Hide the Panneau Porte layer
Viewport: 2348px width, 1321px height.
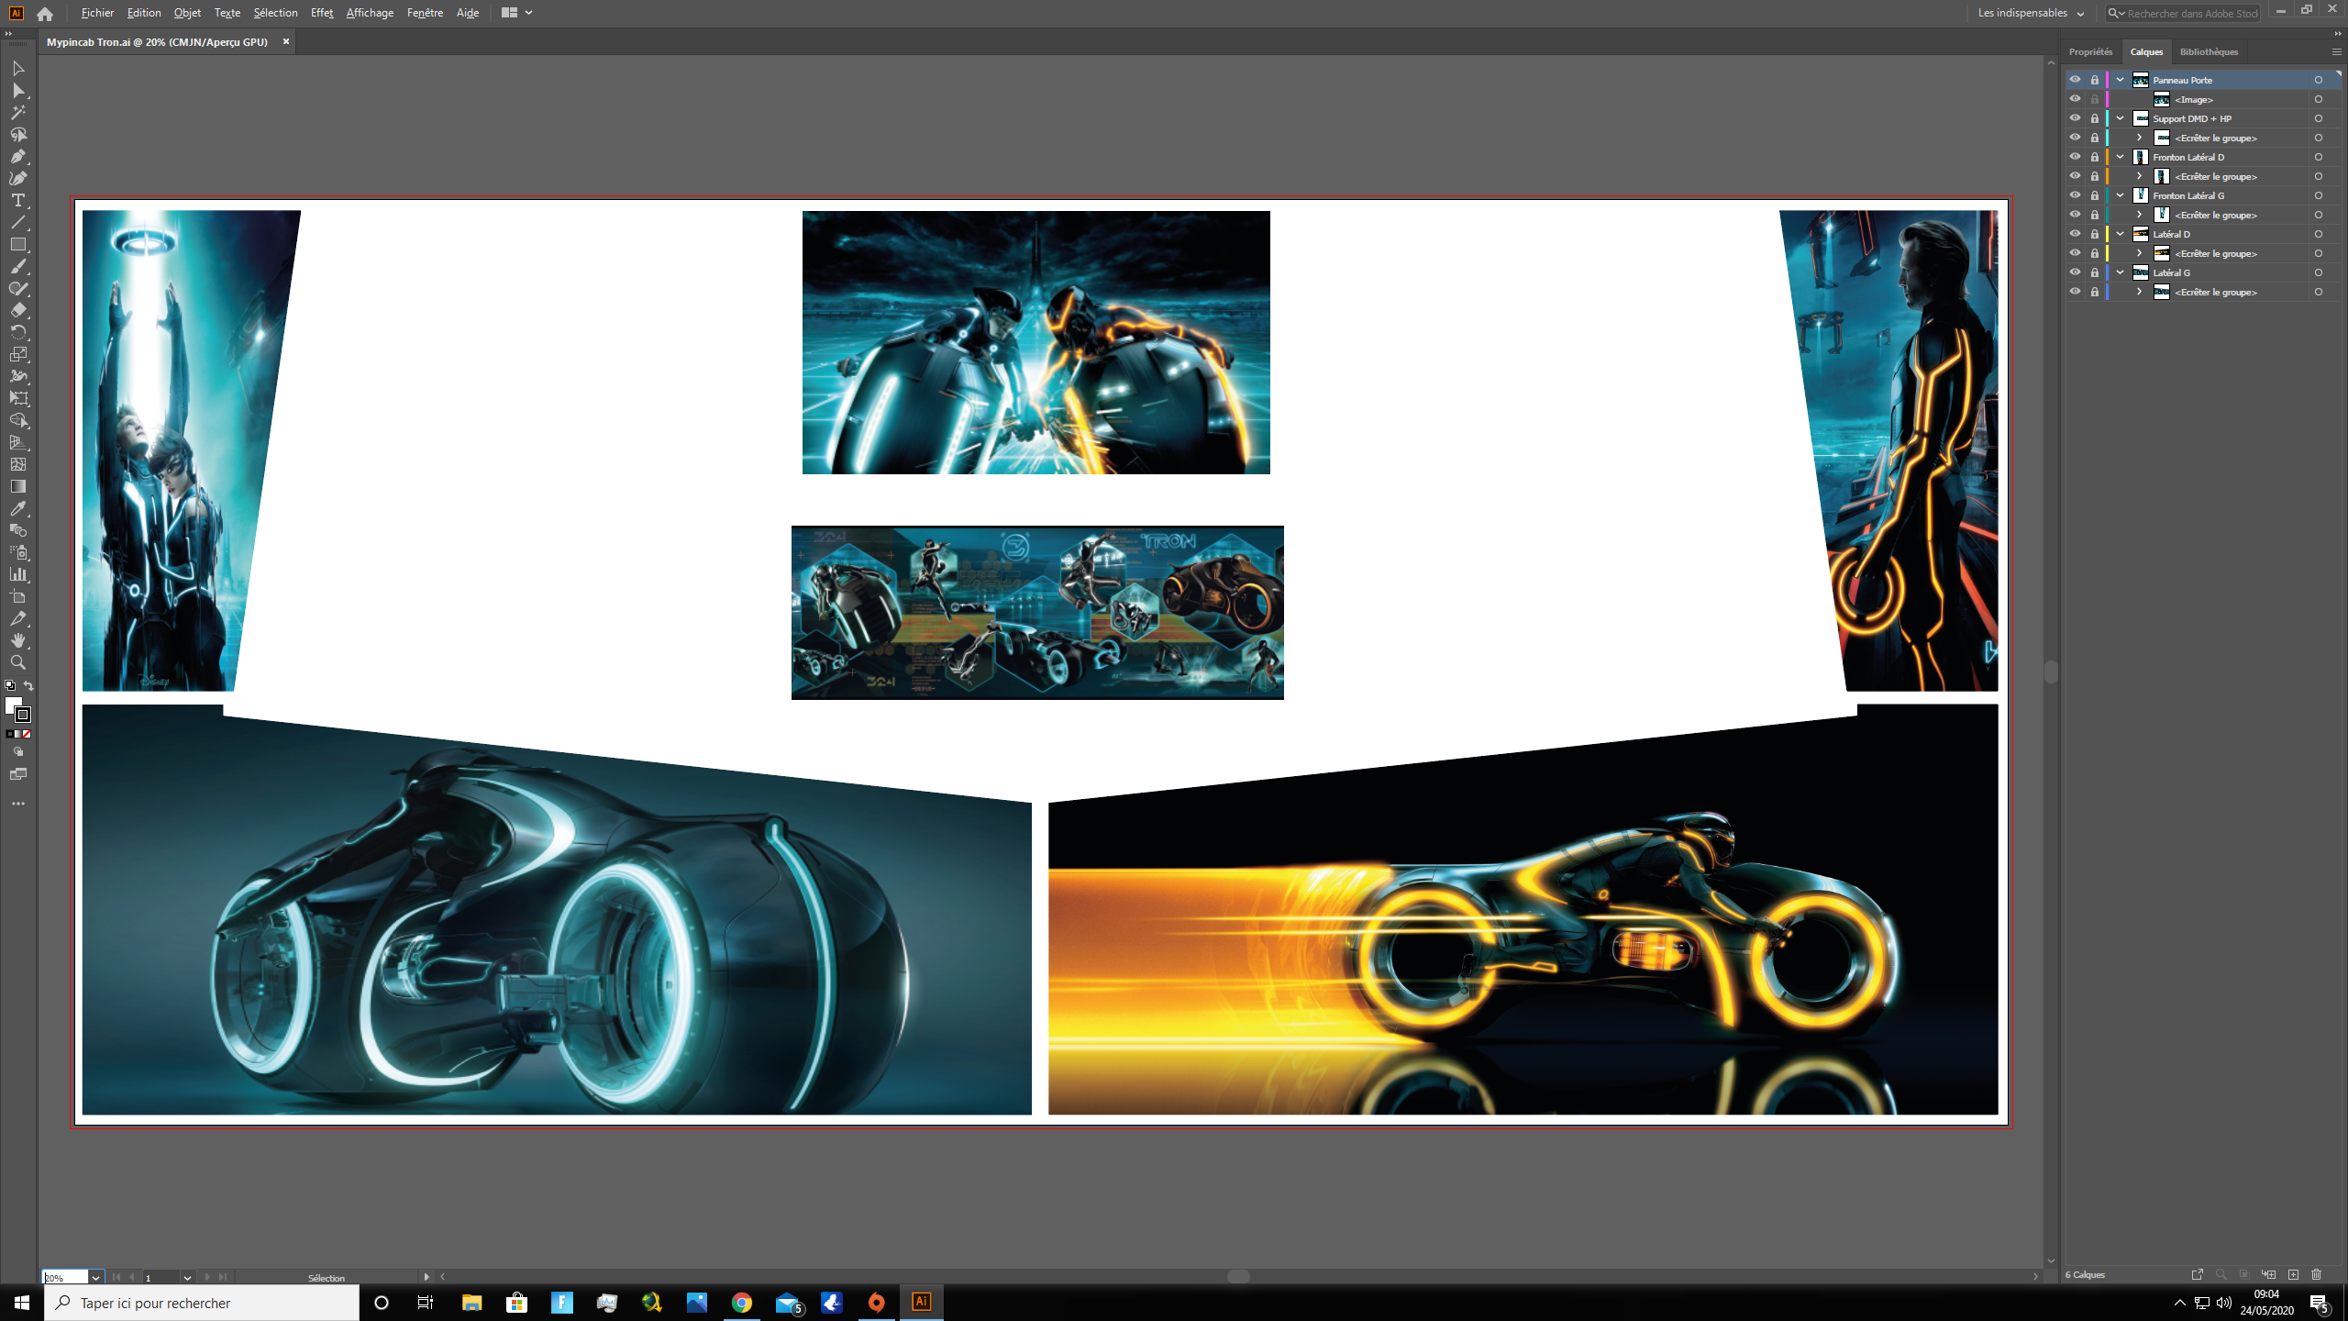[2075, 80]
